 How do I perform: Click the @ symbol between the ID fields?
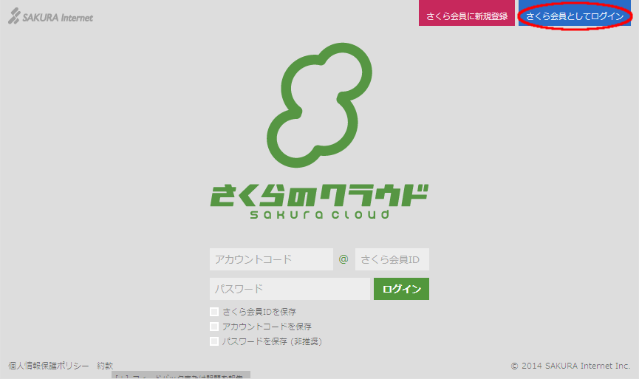point(344,259)
